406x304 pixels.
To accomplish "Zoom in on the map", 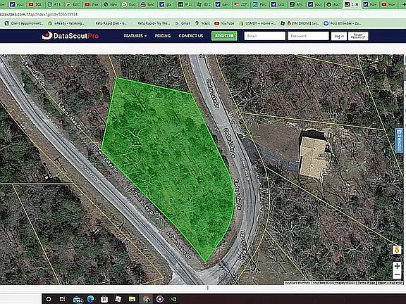I will (x=397, y=266).
